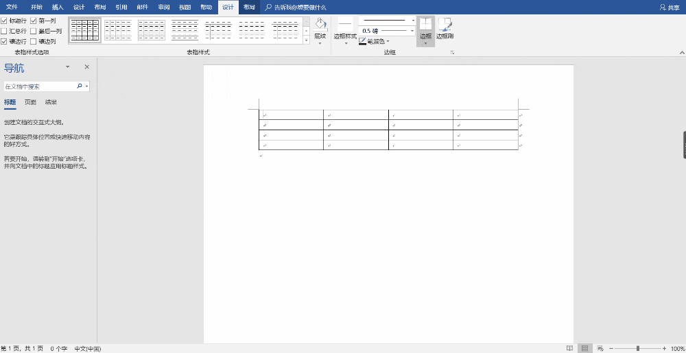Click the zoom in plus button
This screenshot has width=686, height=353.
(664, 348)
